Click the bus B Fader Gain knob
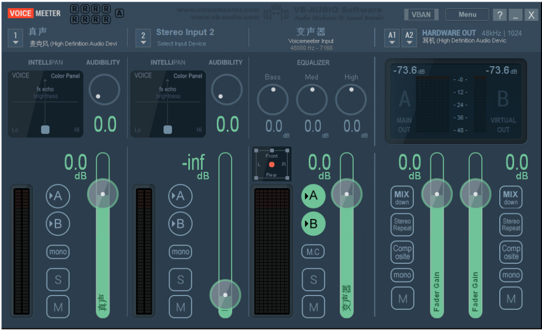Screen dimensions: 542x330 (475, 194)
